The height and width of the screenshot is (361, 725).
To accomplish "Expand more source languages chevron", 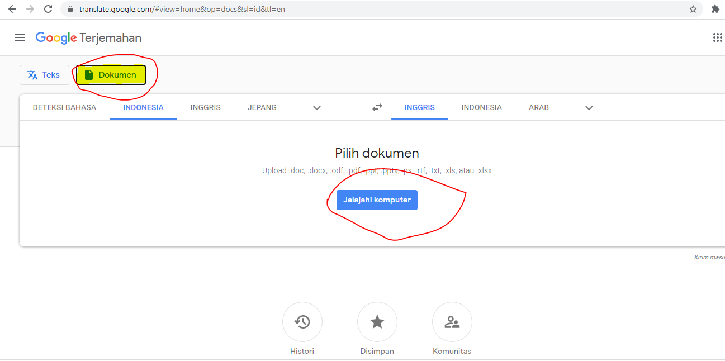I will click(x=317, y=108).
